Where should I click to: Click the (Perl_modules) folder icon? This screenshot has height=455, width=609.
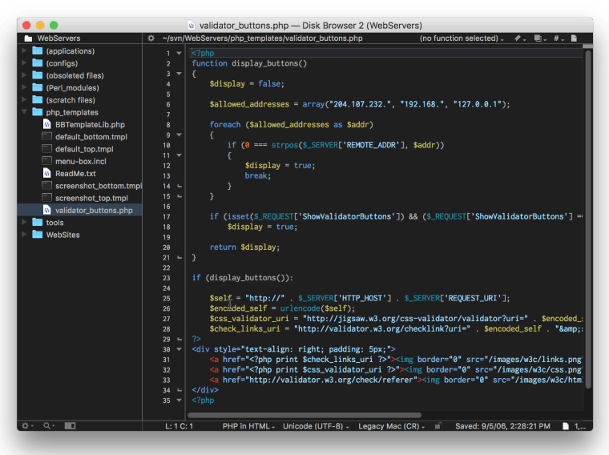click(x=38, y=87)
